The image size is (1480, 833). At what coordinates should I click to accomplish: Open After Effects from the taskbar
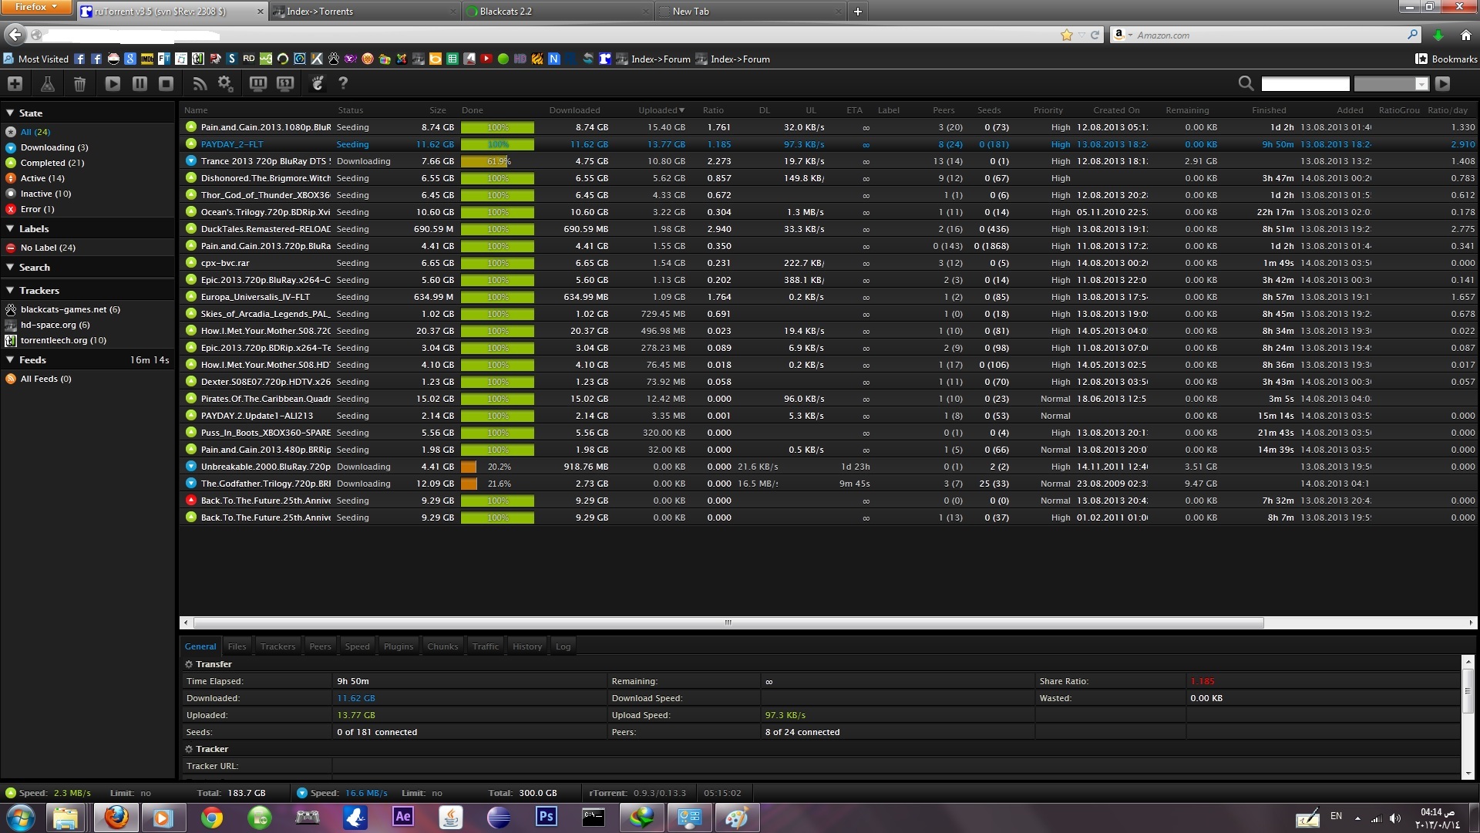[402, 817]
